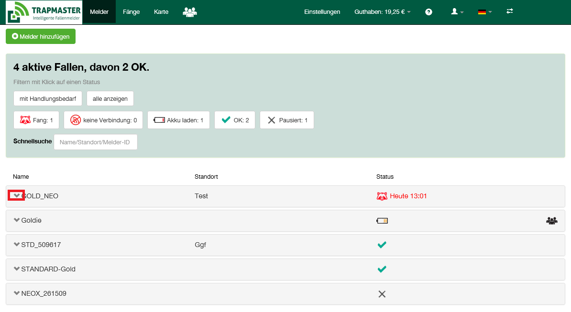Image resolution: width=571 pixels, height=312 pixels.
Task: Open the German flag language dropdown
Action: point(484,12)
